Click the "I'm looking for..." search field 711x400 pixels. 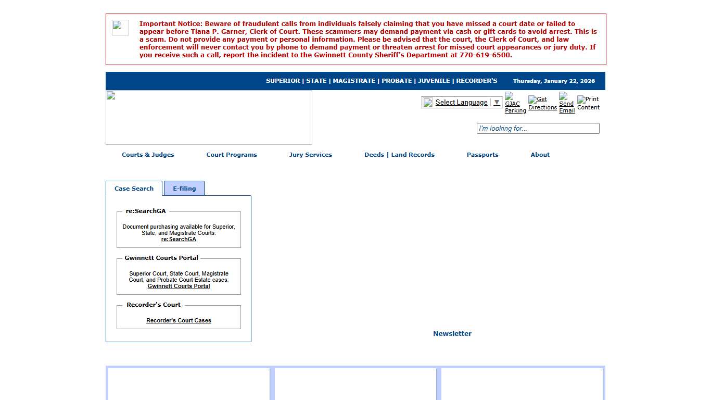[x=538, y=129]
